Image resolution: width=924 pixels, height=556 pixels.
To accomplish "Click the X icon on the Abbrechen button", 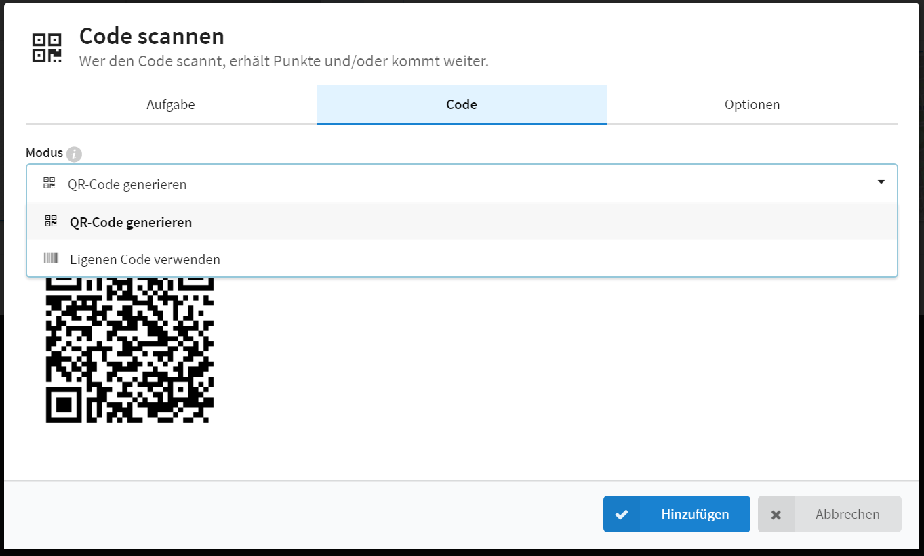I will click(x=776, y=515).
